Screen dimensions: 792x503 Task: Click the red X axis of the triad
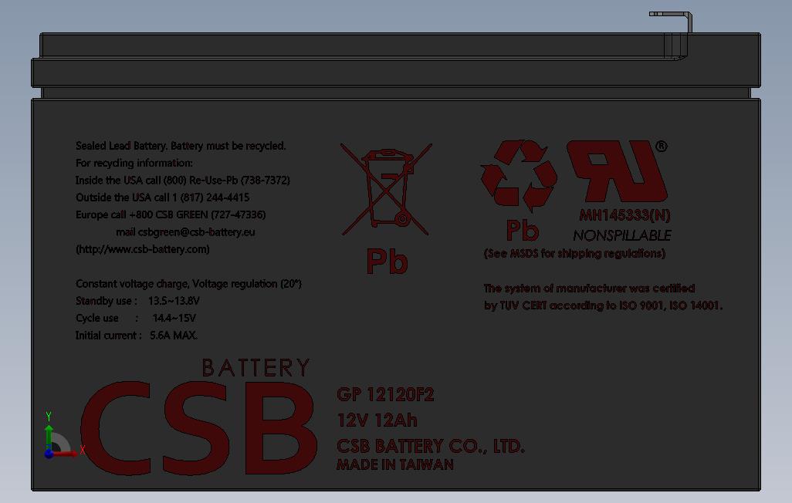pos(66,454)
